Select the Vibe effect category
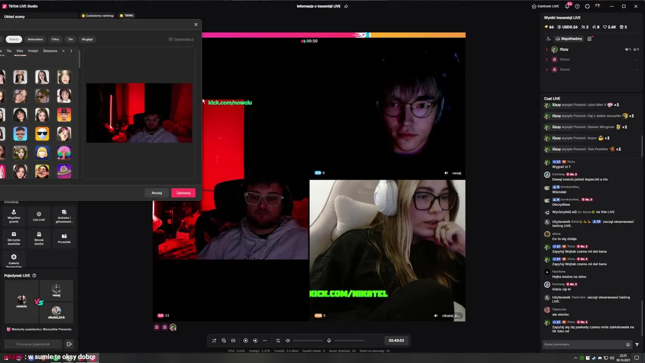Viewport: 645px width, 363px height. 20,51
